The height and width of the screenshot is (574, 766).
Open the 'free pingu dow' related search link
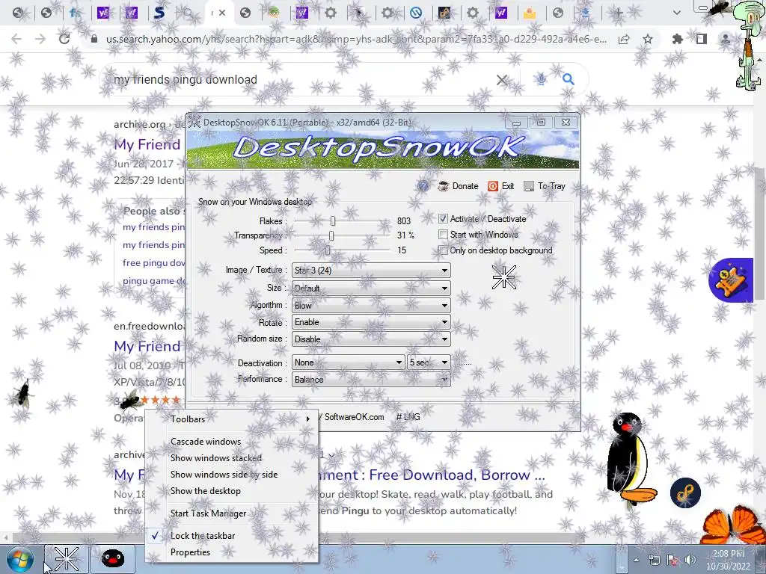[x=153, y=263]
